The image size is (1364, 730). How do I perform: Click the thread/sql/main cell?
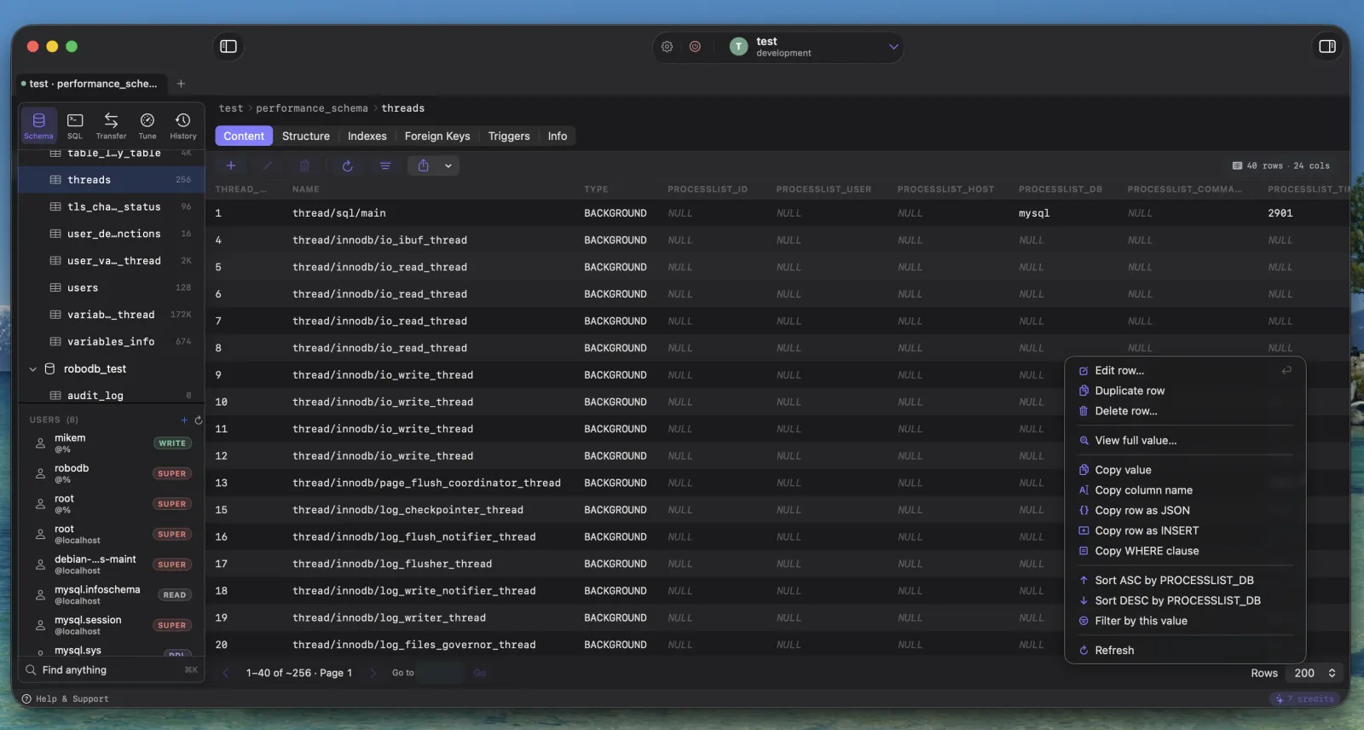point(339,213)
